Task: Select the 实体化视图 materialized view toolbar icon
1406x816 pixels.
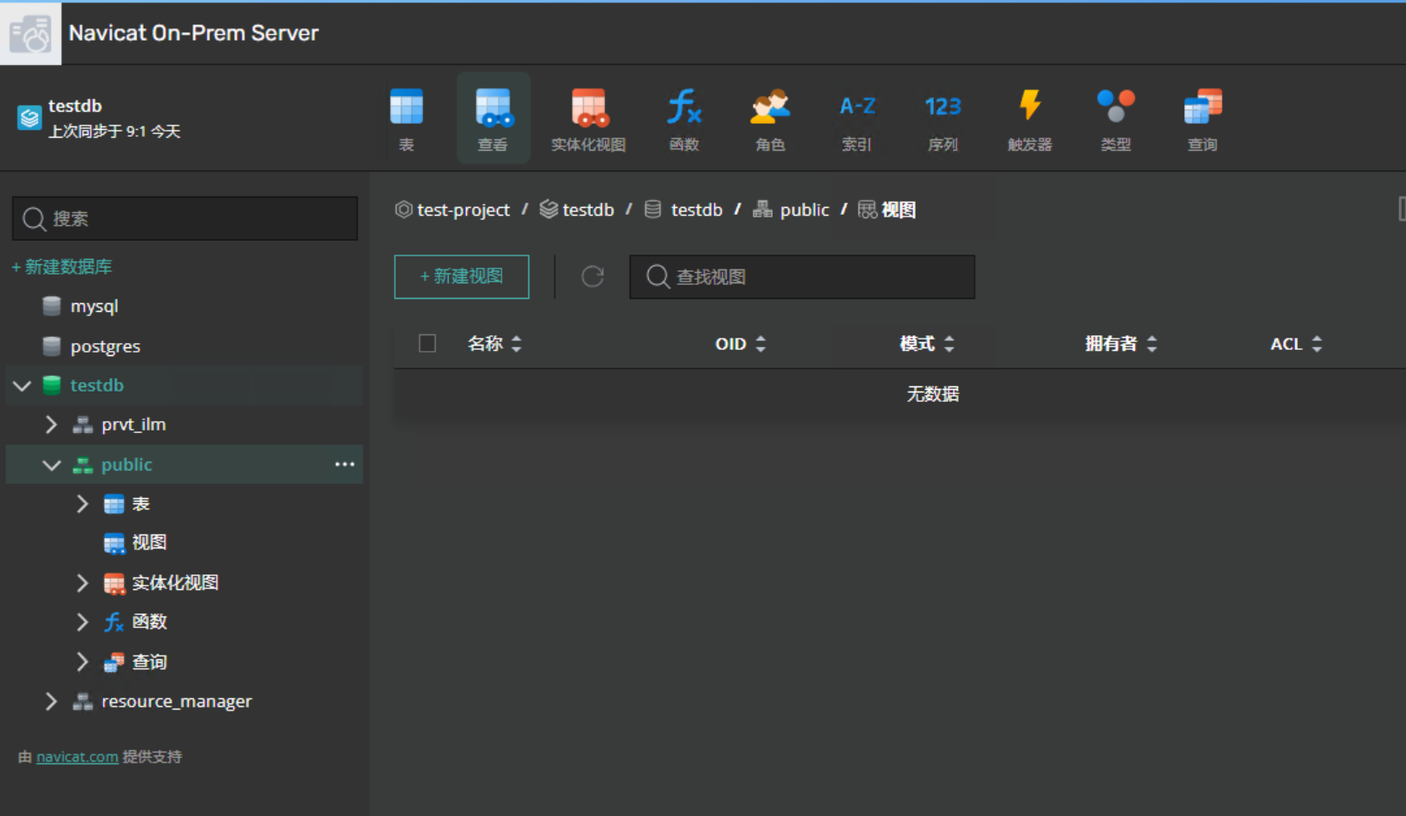Action: [x=588, y=119]
